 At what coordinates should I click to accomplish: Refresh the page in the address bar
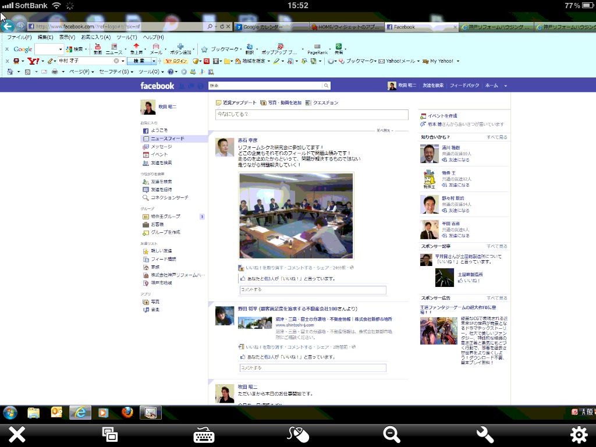[x=222, y=27]
